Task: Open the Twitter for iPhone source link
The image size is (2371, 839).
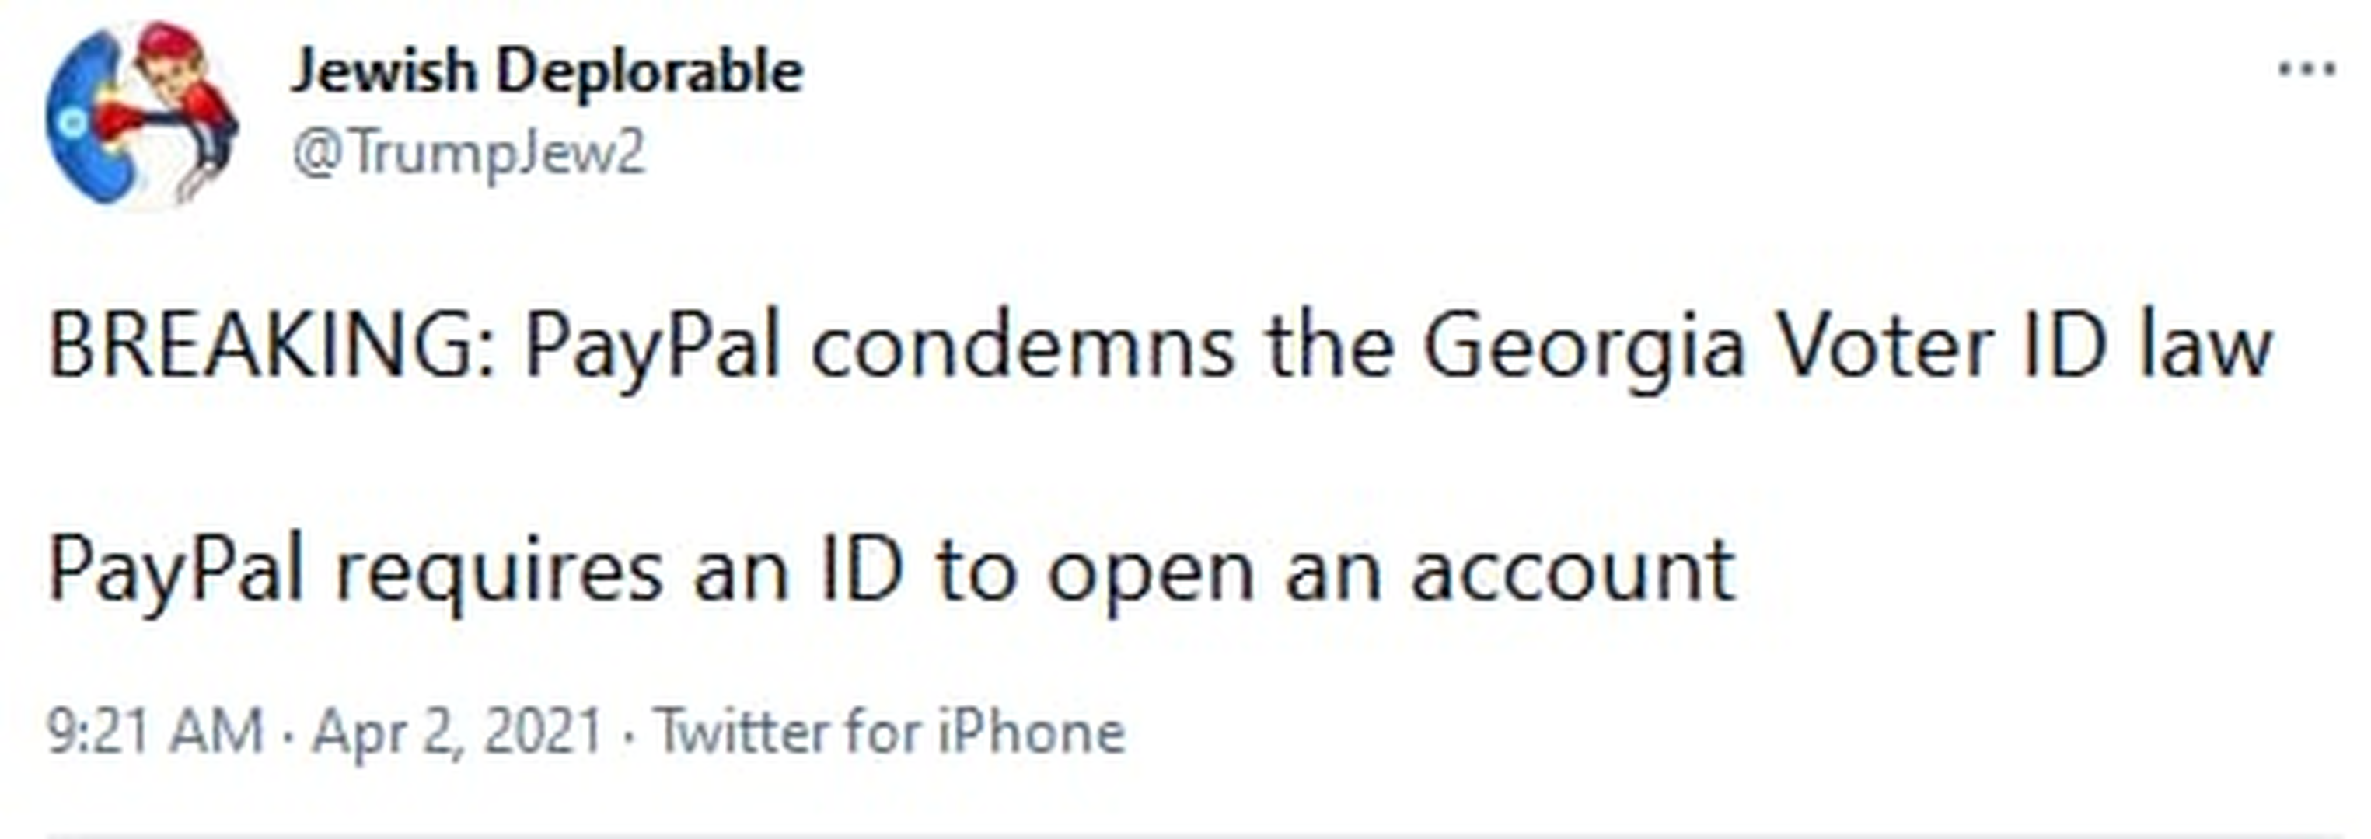Action: click(889, 733)
